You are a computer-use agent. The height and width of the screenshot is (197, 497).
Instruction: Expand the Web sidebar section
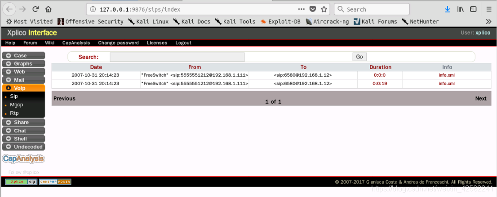[23, 72]
